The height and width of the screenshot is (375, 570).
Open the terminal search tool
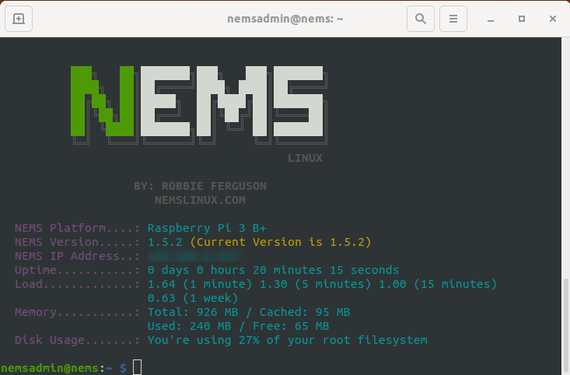click(421, 19)
